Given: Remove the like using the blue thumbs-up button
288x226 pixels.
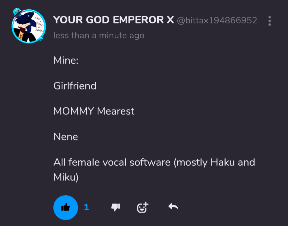Looking at the screenshot, I should 66,207.
